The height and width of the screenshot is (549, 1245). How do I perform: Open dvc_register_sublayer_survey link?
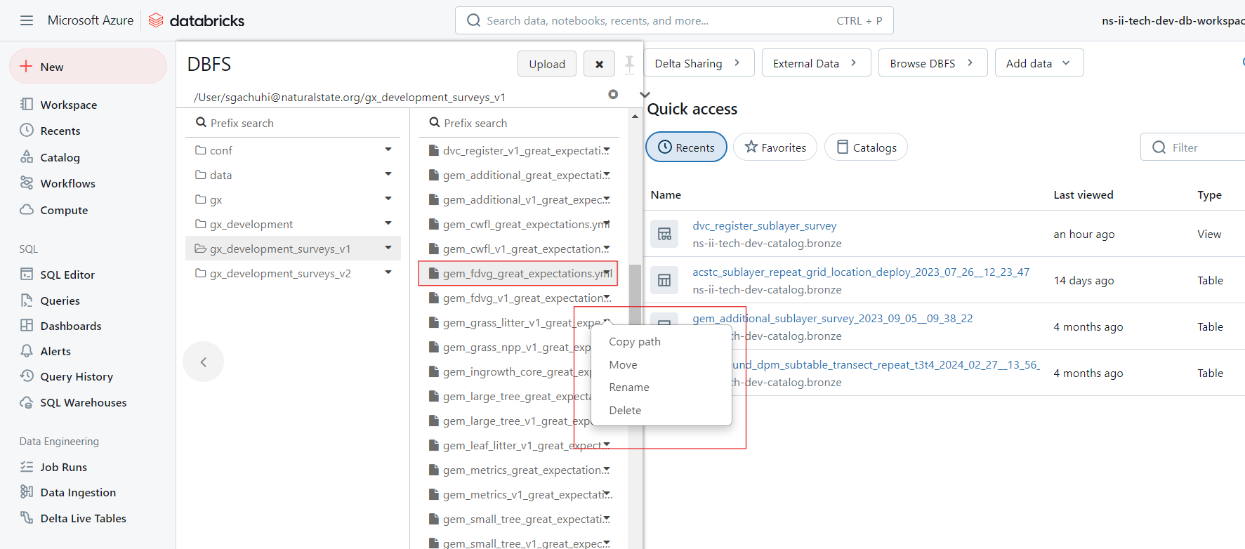pyautogui.click(x=764, y=226)
